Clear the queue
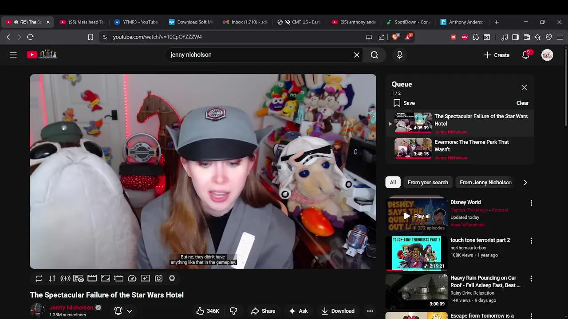This screenshot has width=568, height=319. point(522,103)
